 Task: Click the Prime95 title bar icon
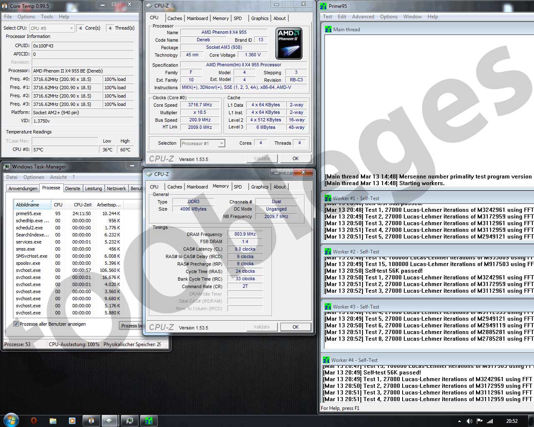pyautogui.click(x=323, y=6)
